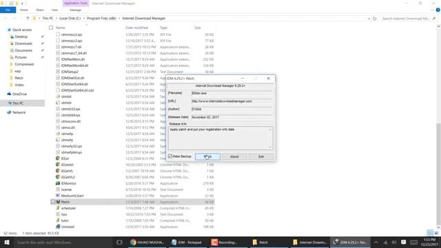This screenshot has width=441, height=248.
Task: Click This PC in the breadcrumb path
Action: 48,19
